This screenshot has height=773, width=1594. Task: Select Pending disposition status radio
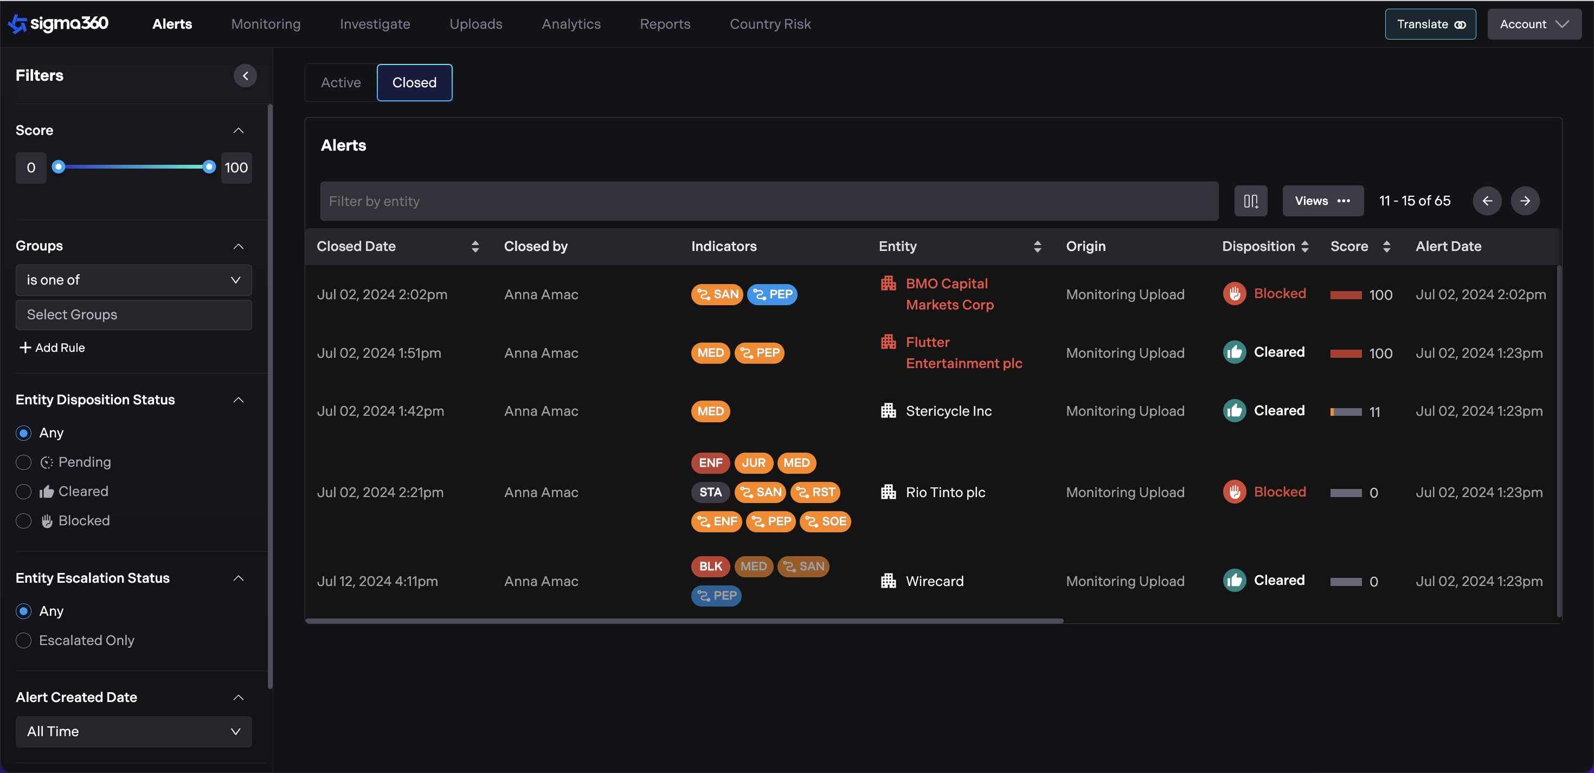(23, 462)
